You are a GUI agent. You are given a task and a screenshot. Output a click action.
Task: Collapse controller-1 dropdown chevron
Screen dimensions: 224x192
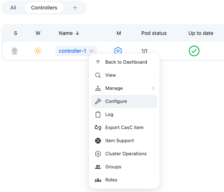pyautogui.click(x=91, y=51)
